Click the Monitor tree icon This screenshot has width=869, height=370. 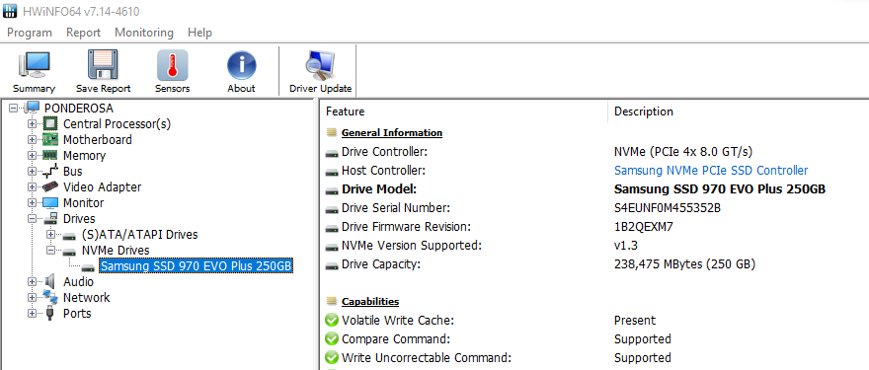click(x=50, y=202)
